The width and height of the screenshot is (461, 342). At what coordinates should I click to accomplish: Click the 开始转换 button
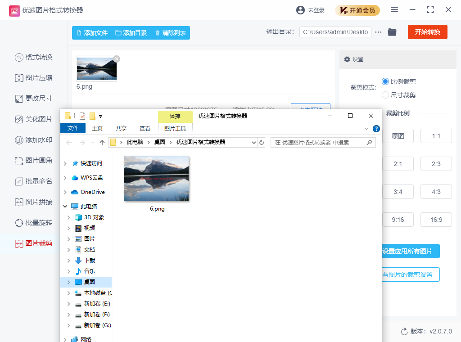coord(428,32)
